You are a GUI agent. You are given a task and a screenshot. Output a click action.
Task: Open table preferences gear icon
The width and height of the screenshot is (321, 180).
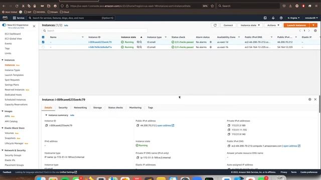(315, 30)
